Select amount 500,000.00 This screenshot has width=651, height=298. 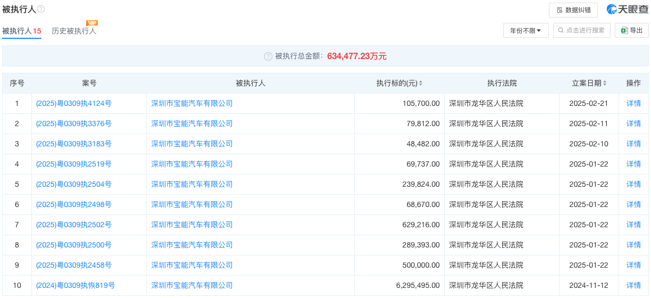coord(421,265)
